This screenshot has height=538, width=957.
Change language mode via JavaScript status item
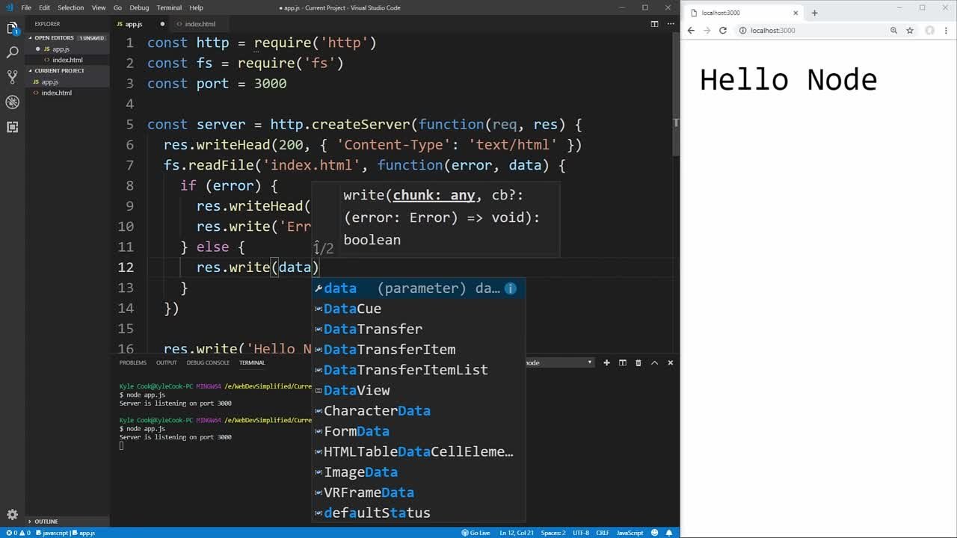[x=630, y=533]
